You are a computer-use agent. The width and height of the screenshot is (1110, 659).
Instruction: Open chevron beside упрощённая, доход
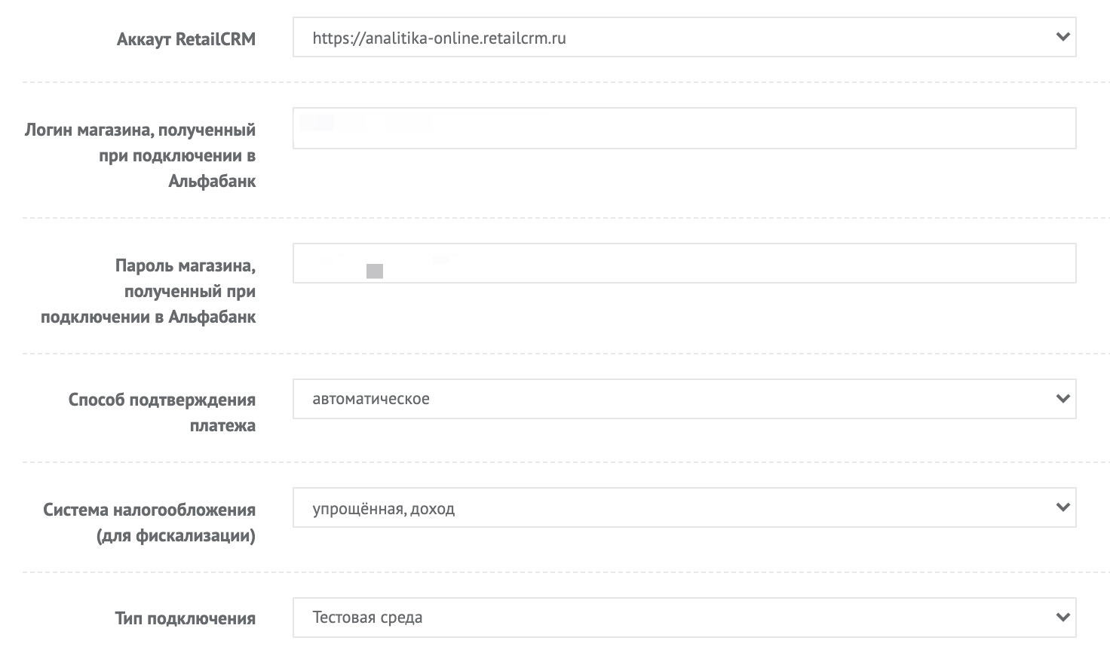[x=1063, y=507]
